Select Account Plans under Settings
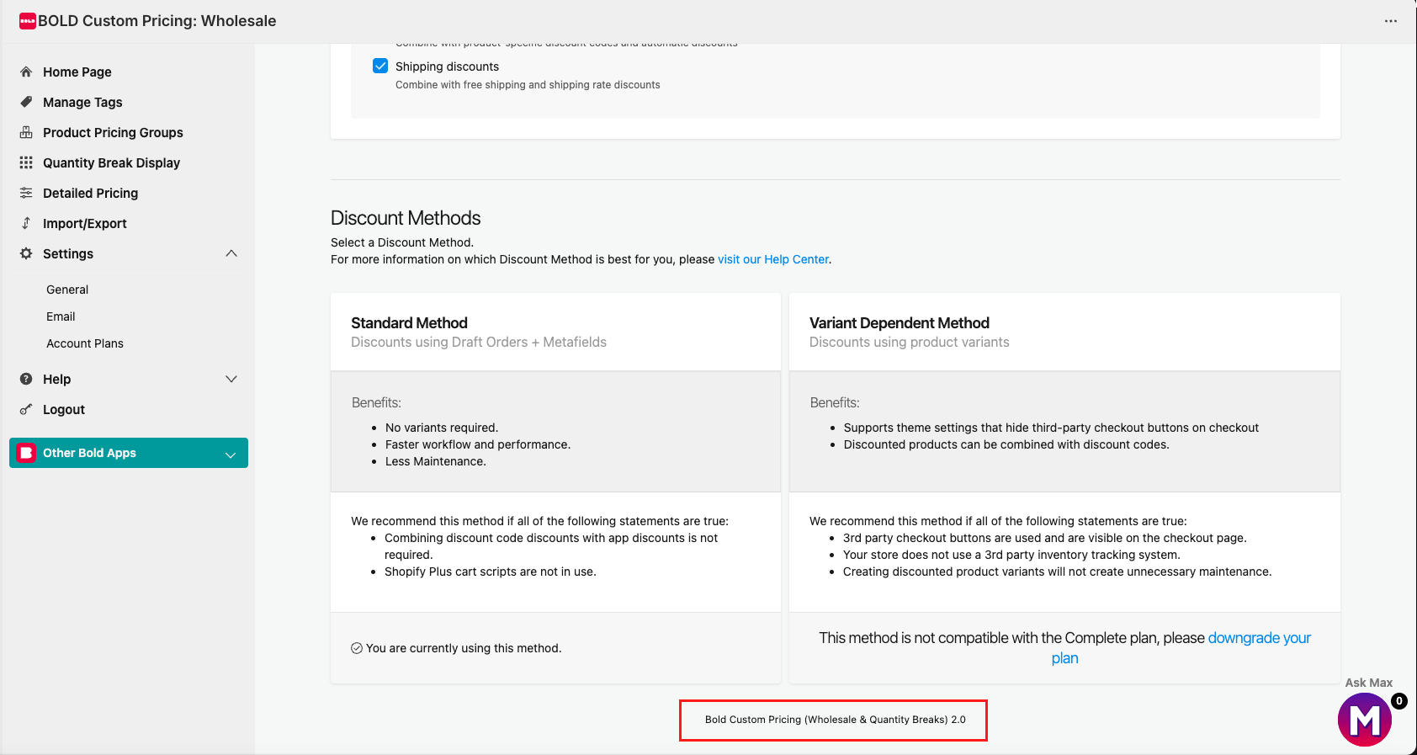Image resolution: width=1417 pixels, height=755 pixels. coord(85,343)
